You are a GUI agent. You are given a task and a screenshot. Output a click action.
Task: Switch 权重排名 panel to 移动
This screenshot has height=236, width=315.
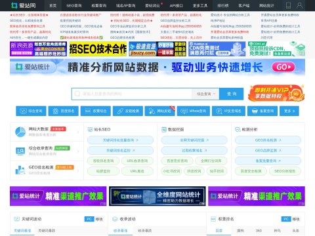point(296,219)
